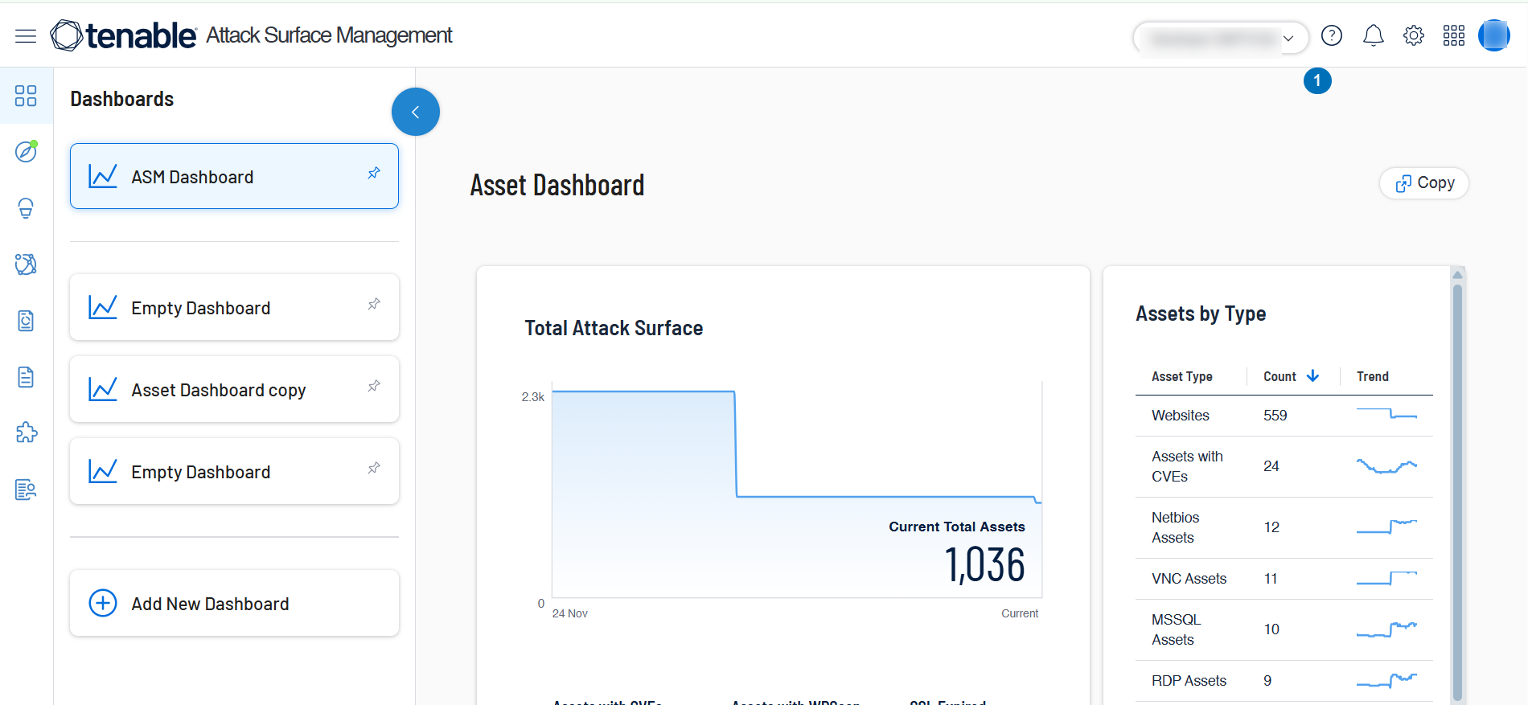Click the user avatar icon

point(1493,36)
